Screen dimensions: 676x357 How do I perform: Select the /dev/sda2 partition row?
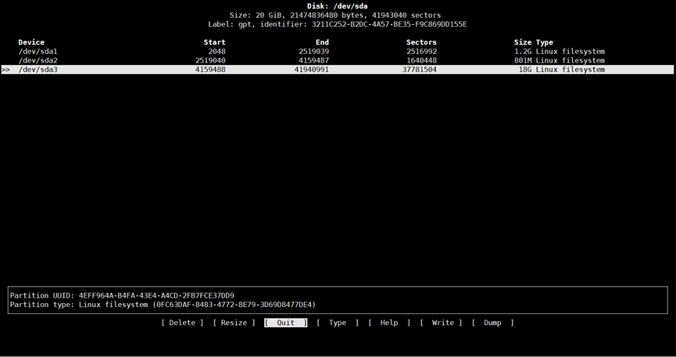click(337, 60)
